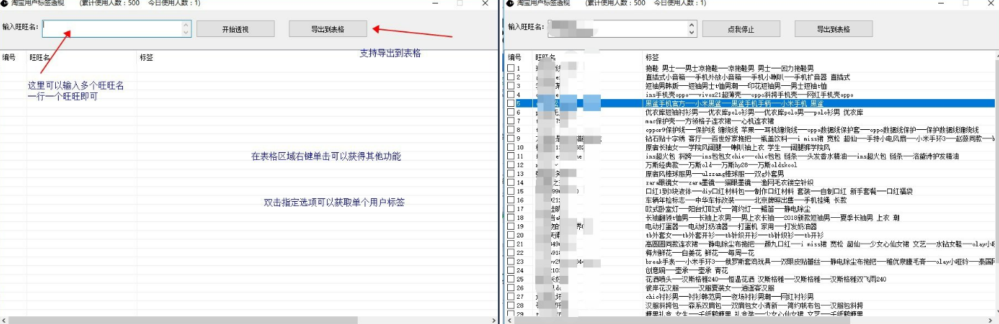Select tag text starting 花洒喷头
The height and width of the screenshot is (324, 999).
click(766, 279)
